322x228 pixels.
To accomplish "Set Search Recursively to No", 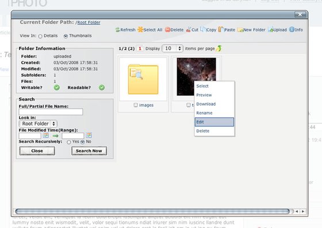I will 83,142.
